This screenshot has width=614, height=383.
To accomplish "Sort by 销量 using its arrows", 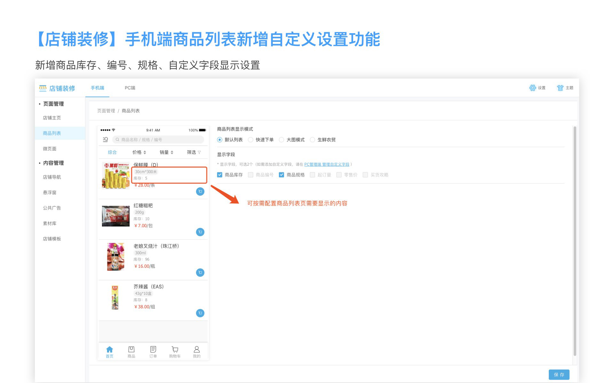I will pos(172,152).
